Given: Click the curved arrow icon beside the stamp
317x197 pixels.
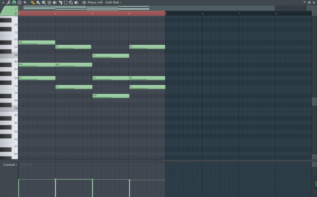Looking at the screenshot, I should pos(25,2).
